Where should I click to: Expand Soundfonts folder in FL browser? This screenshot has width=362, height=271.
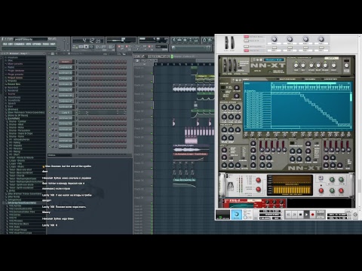14,100
